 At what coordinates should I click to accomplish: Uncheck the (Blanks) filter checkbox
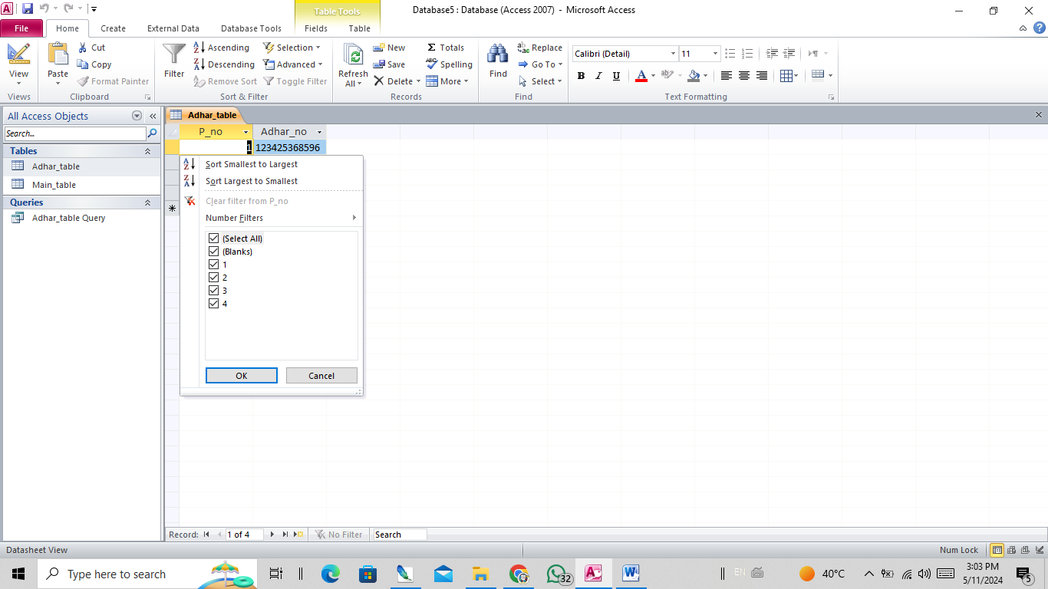[214, 252]
